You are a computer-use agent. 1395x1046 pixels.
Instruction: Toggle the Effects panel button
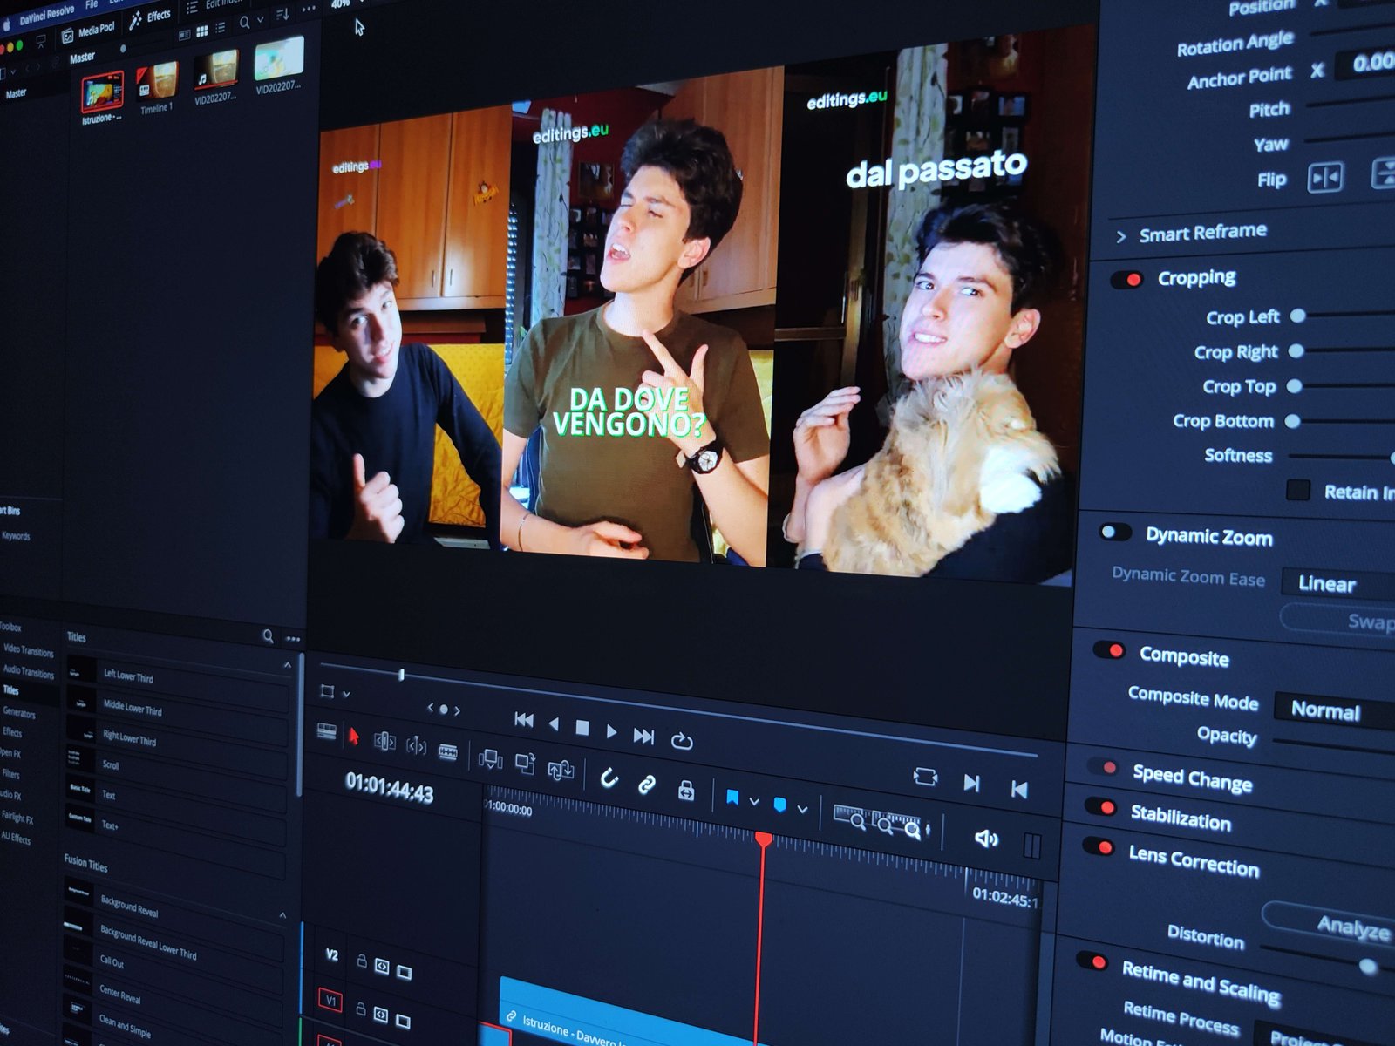[150, 17]
